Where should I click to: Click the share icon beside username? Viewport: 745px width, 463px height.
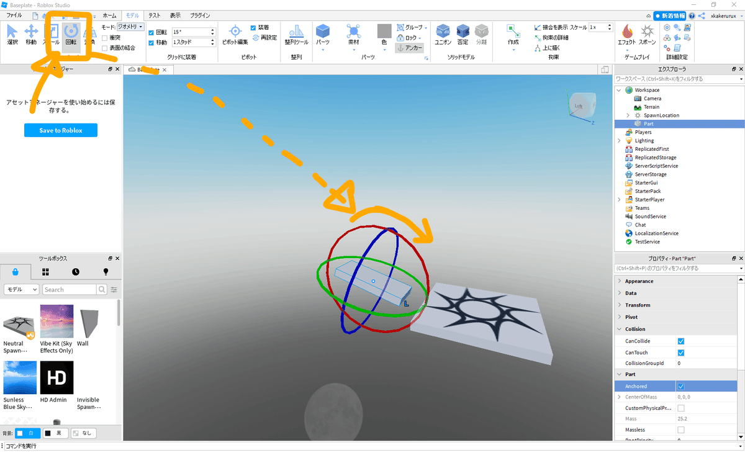[x=702, y=16]
